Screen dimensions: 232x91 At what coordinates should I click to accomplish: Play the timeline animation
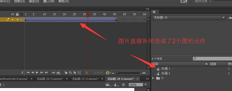tap(37, 73)
